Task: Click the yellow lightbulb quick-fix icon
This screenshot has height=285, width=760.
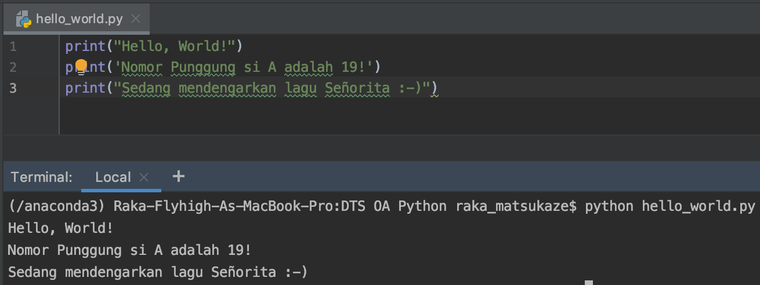Action: (x=81, y=66)
